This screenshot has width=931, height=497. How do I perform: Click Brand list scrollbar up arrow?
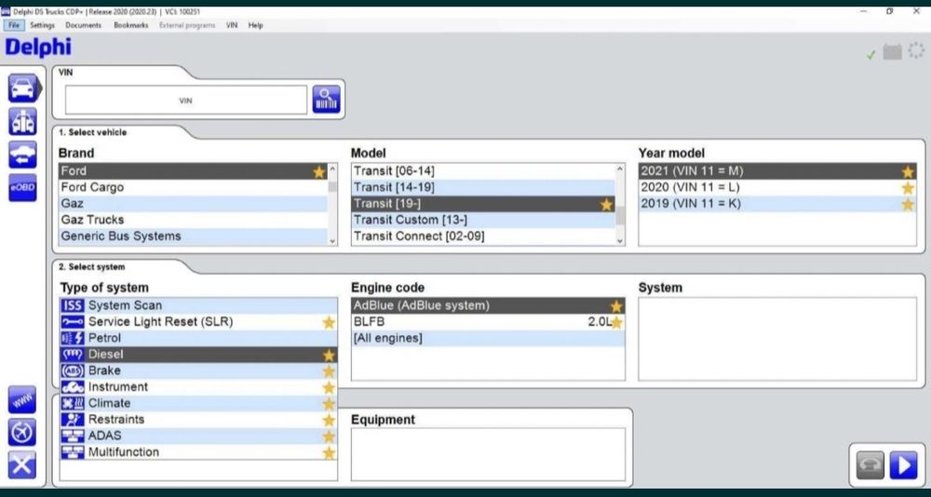point(332,168)
